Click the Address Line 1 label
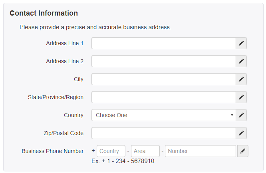Screen dimensions: 266x173 [x=65, y=43]
